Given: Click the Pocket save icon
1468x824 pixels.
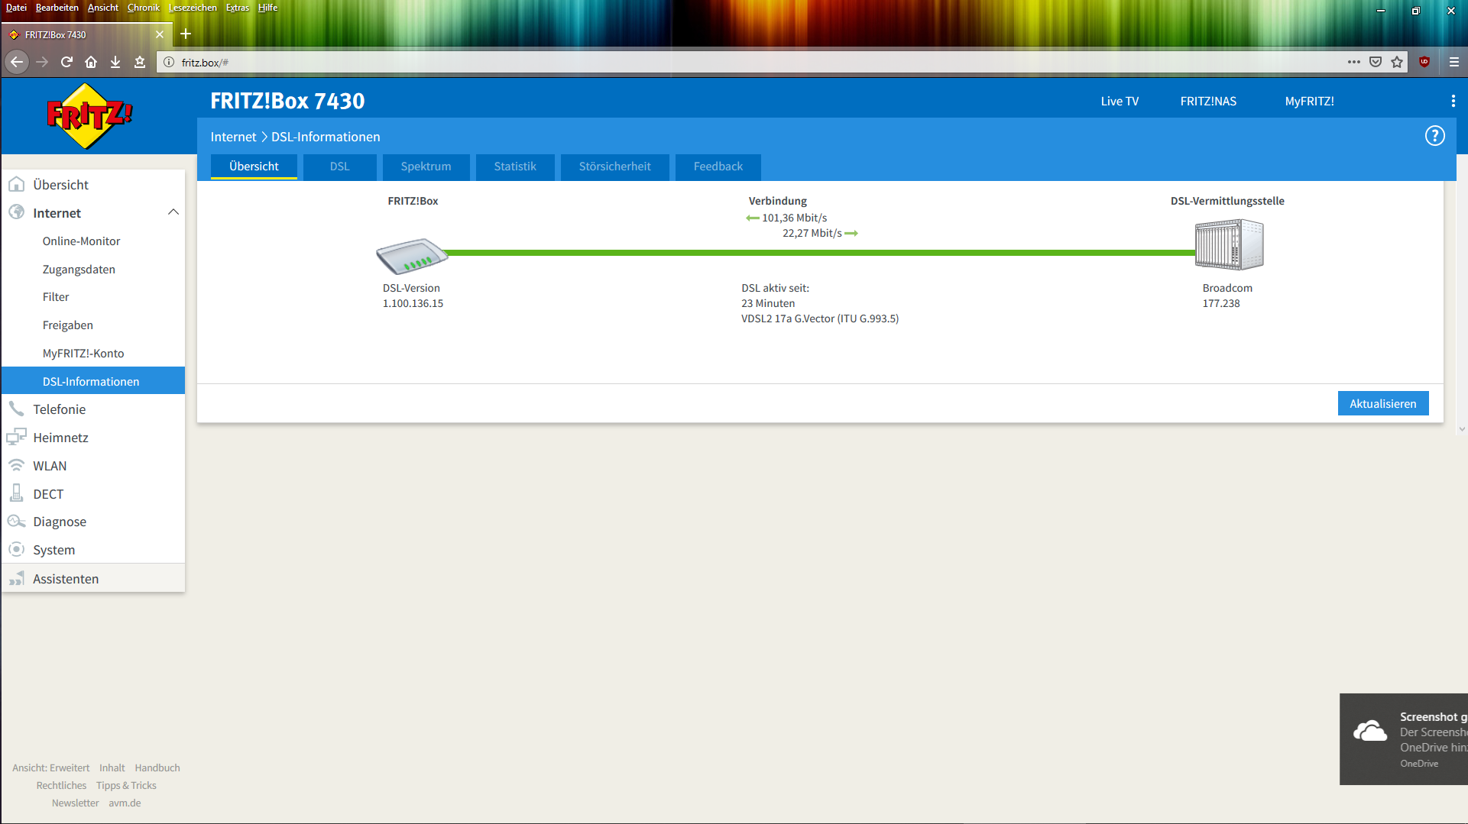Looking at the screenshot, I should pos(1376,62).
